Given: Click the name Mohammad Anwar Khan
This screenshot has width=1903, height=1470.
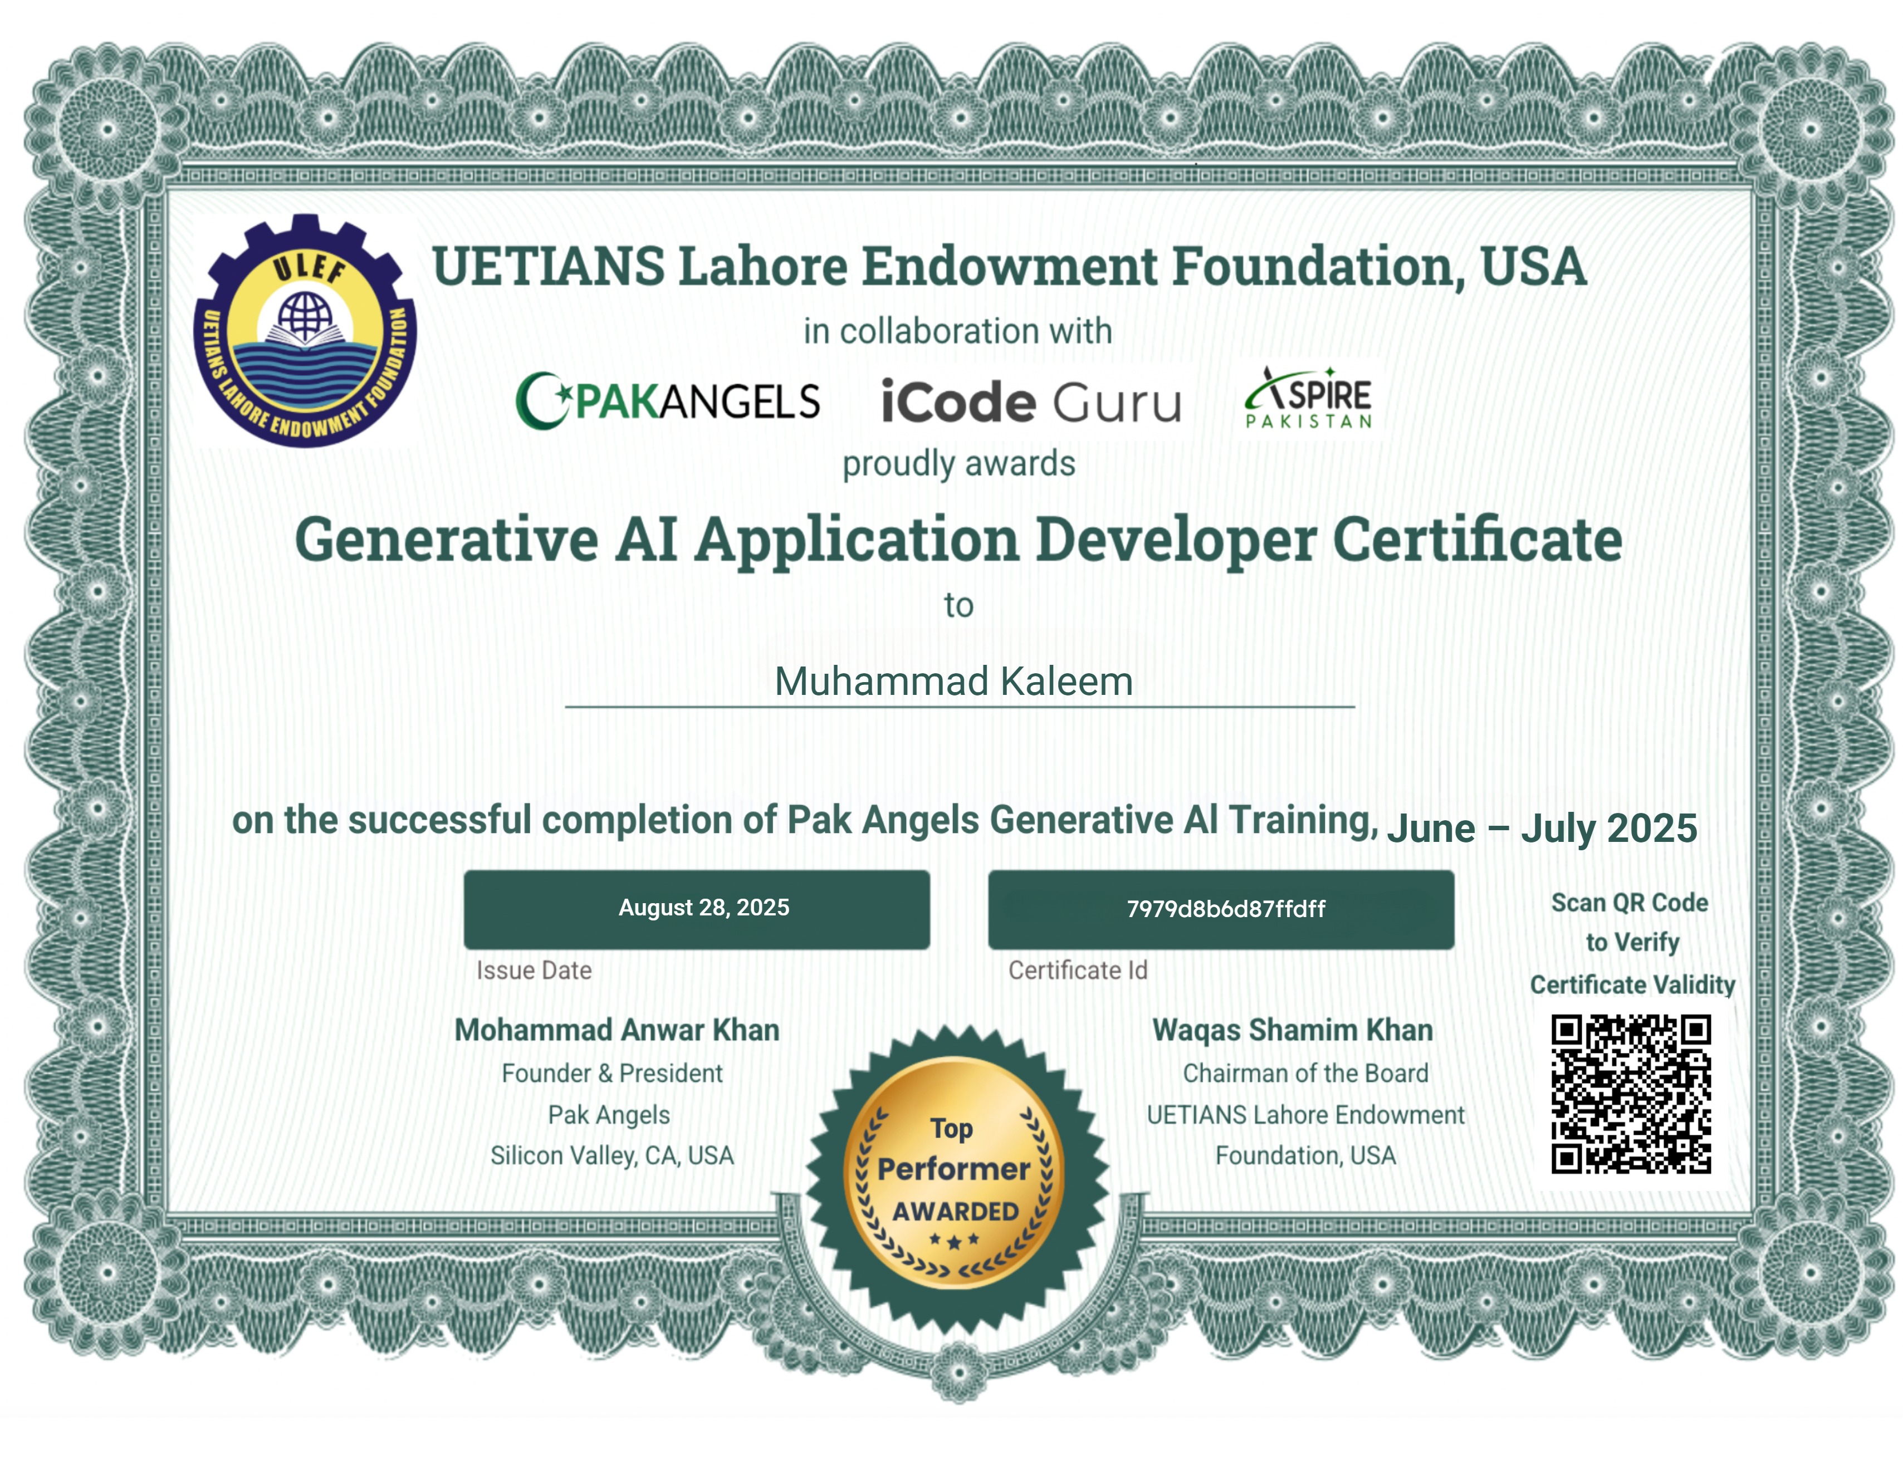Looking at the screenshot, I should 617,1030.
